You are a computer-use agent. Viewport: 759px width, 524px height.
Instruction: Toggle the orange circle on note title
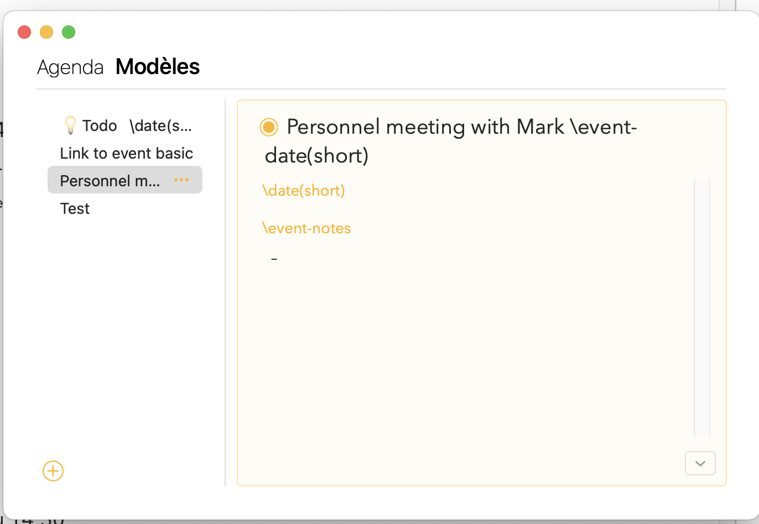coord(269,127)
